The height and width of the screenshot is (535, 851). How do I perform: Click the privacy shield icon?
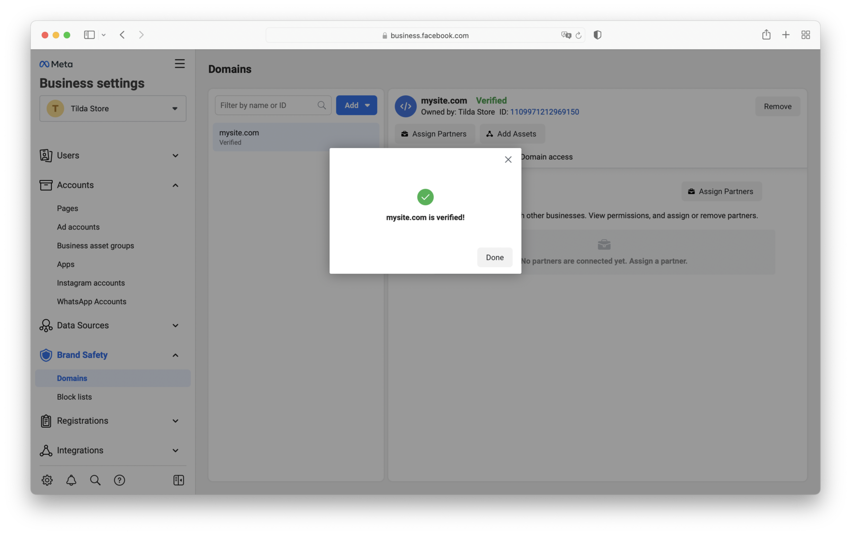(x=598, y=35)
